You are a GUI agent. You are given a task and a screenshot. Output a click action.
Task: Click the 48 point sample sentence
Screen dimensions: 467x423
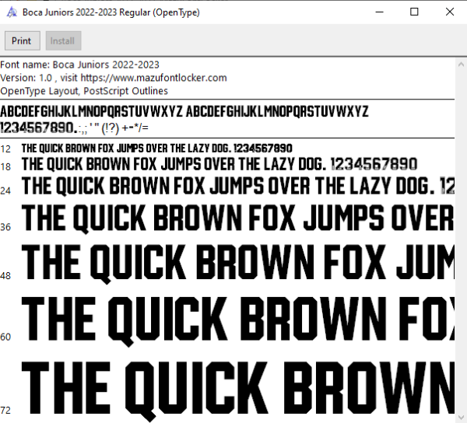[238, 263]
